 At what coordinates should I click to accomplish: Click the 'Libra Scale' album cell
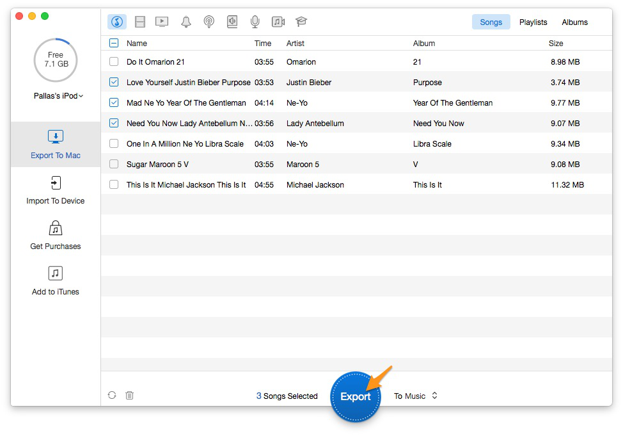click(432, 143)
